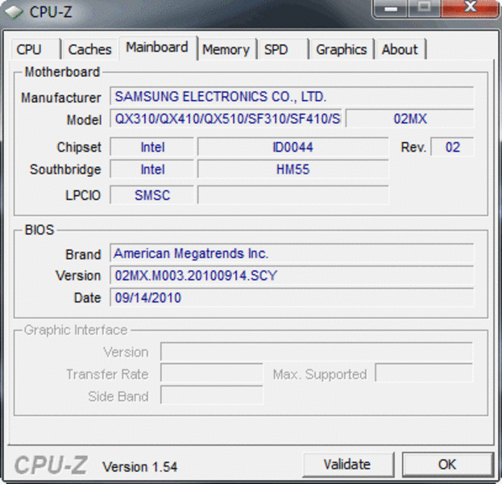The image size is (502, 484).
Task: Click the Graphic Interface Version field
Action: click(317, 352)
